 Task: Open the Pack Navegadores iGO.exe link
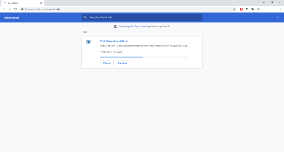click(x=114, y=41)
